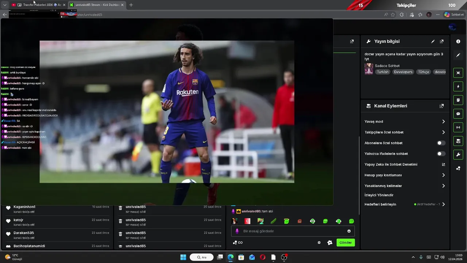Image resolution: width=467 pixels, height=263 pixels.
Task: Edit stream info with the Yayın bilgisi pencil
Action: [x=433, y=42]
